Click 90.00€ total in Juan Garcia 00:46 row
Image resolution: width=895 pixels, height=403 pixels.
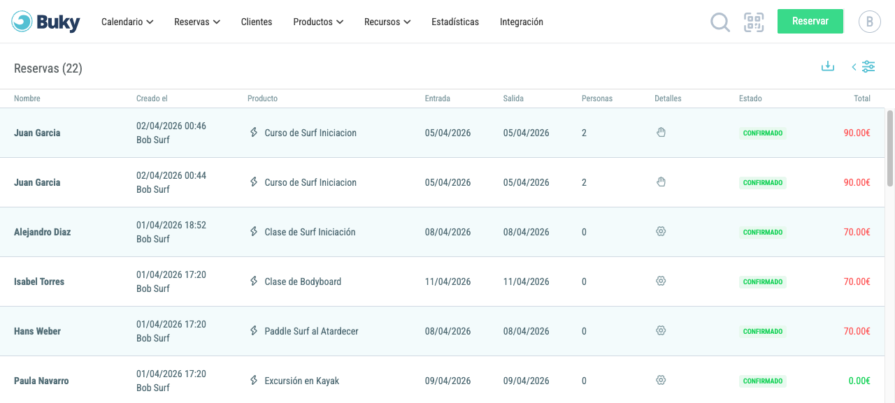coord(857,133)
